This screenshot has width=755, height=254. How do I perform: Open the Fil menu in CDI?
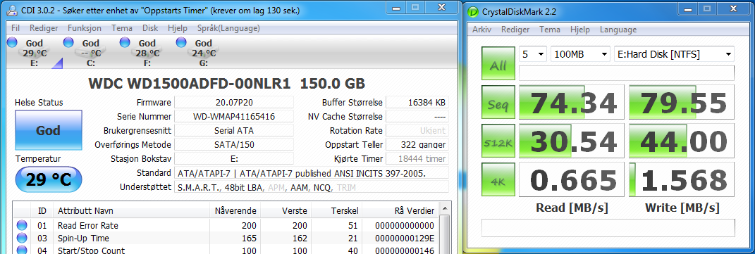(16, 28)
